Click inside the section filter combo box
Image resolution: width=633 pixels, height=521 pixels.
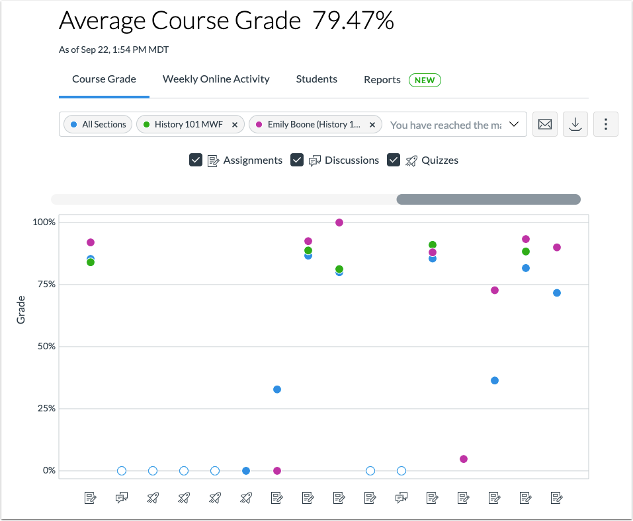443,124
